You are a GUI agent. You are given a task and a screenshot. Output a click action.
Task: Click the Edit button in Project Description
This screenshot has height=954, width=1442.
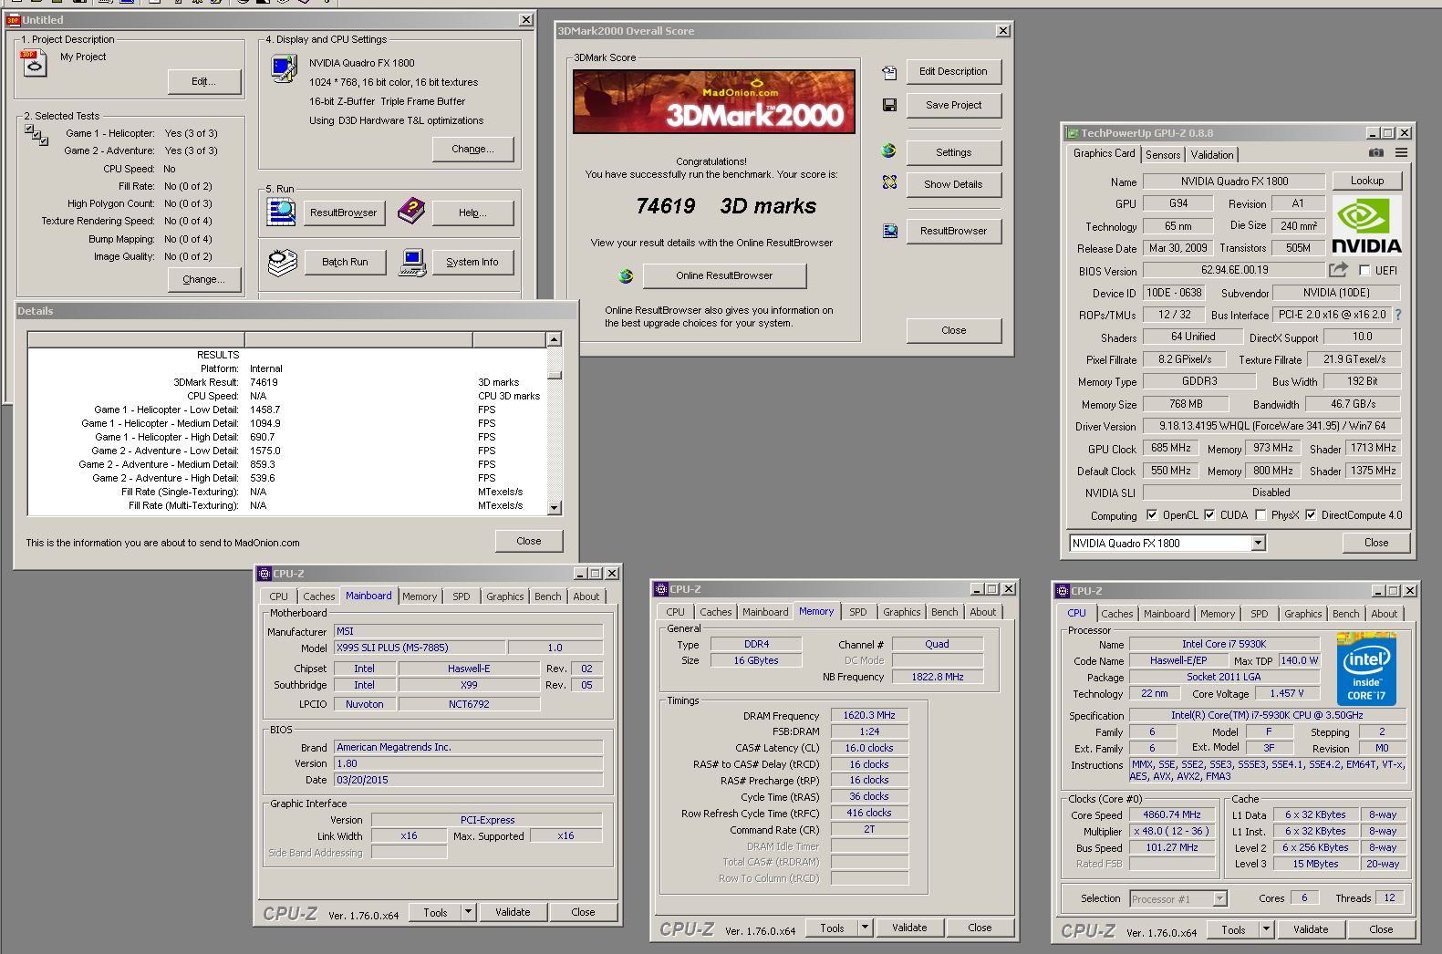click(204, 81)
